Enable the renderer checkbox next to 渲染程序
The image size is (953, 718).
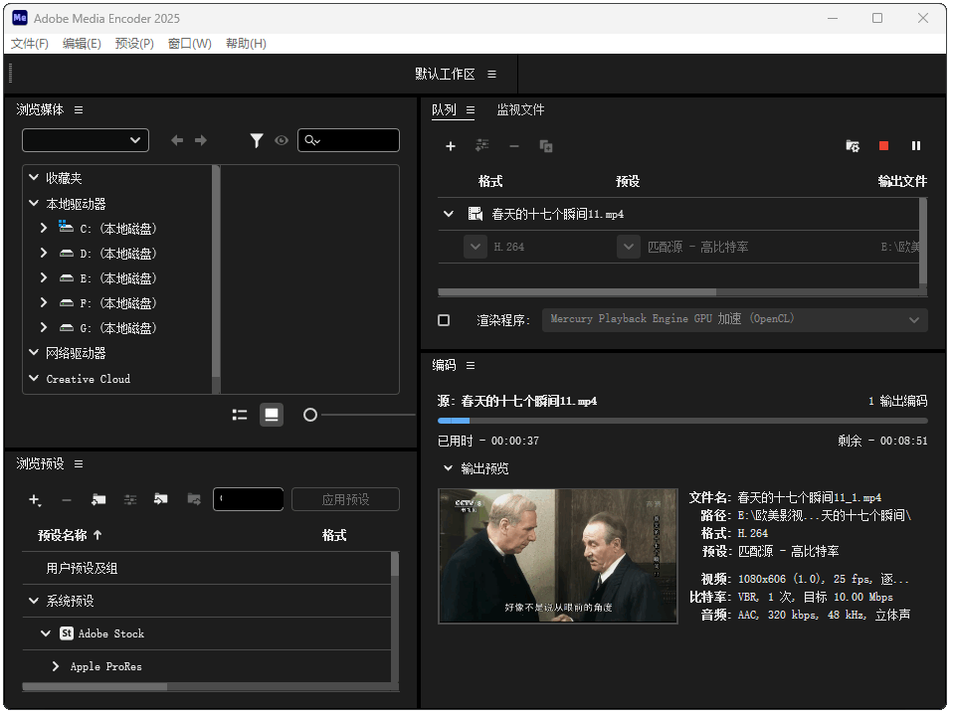[x=442, y=319]
